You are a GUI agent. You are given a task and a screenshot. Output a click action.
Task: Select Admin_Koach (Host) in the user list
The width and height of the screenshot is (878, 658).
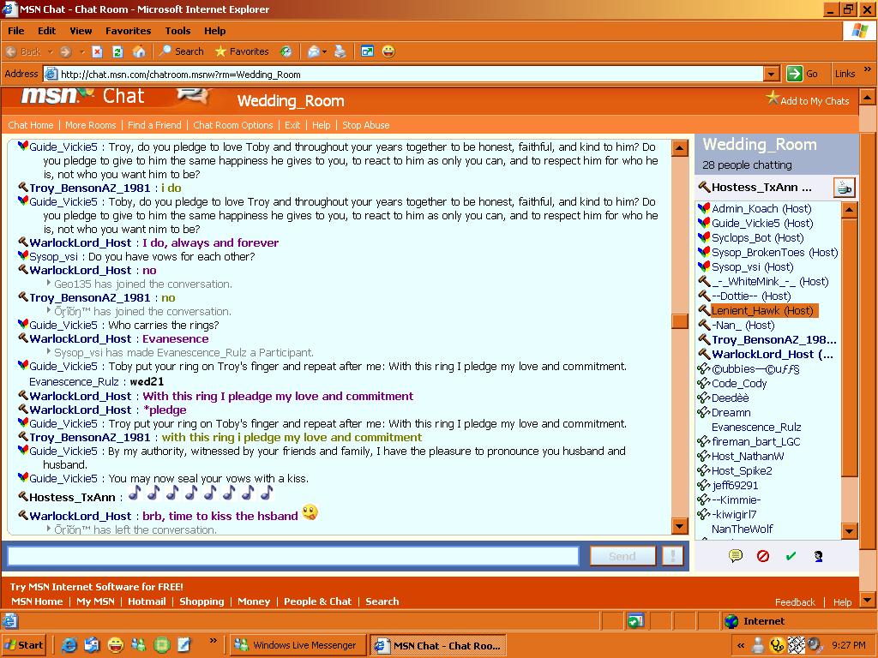tap(761, 209)
